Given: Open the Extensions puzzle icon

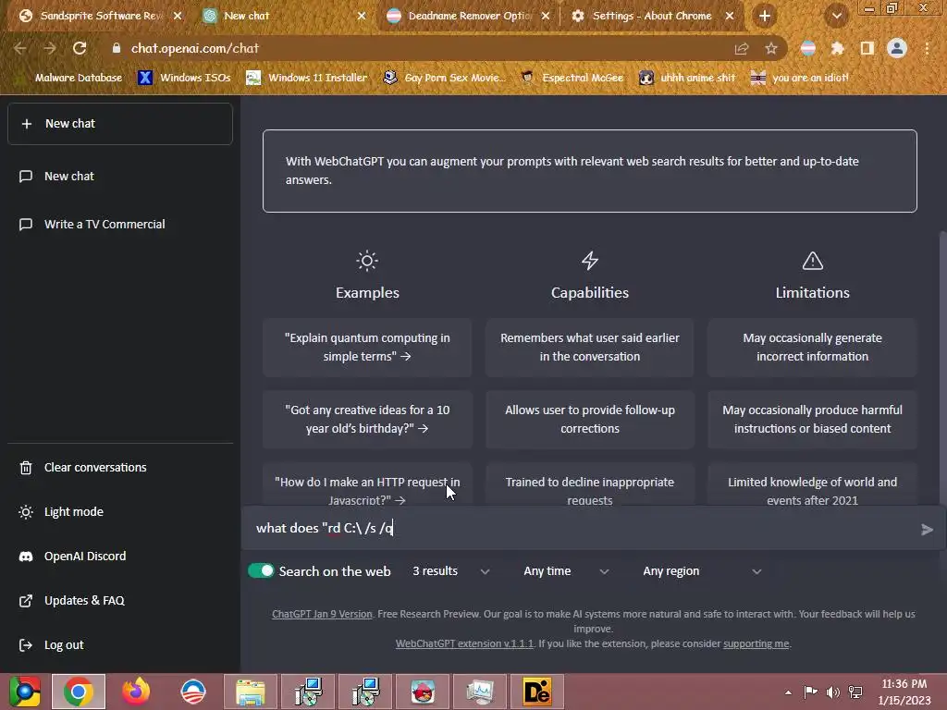Looking at the screenshot, I should click(838, 48).
